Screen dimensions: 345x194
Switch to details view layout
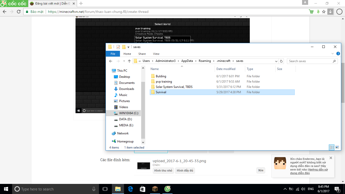(331, 147)
